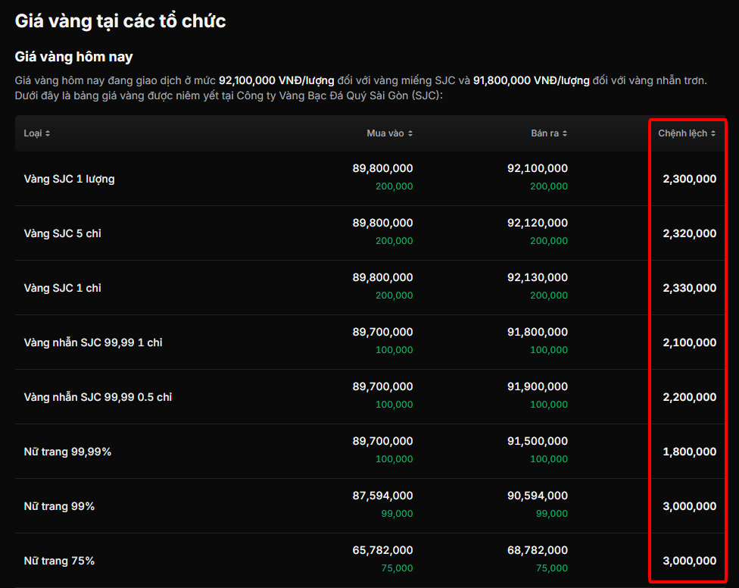Click the Giá vàng hôm nay subheading
This screenshot has height=588, width=739.
point(74,57)
